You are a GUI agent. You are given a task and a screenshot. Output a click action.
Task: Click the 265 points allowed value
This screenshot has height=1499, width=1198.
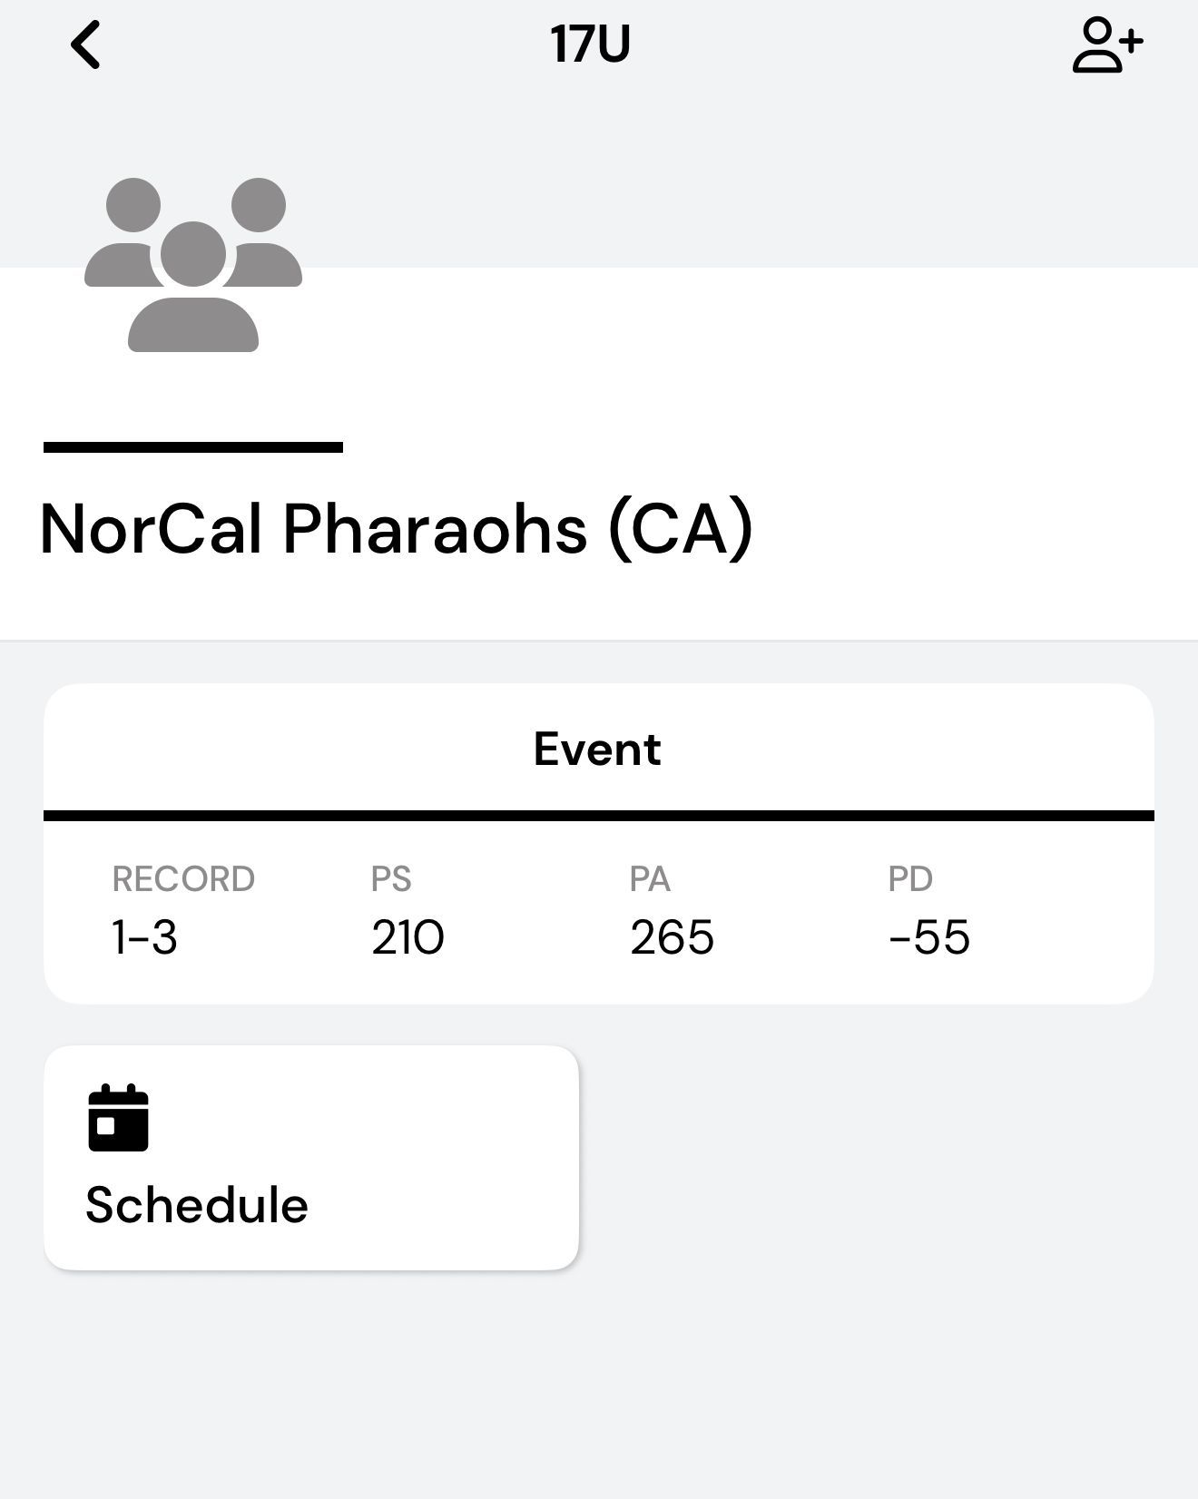click(x=672, y=937)
